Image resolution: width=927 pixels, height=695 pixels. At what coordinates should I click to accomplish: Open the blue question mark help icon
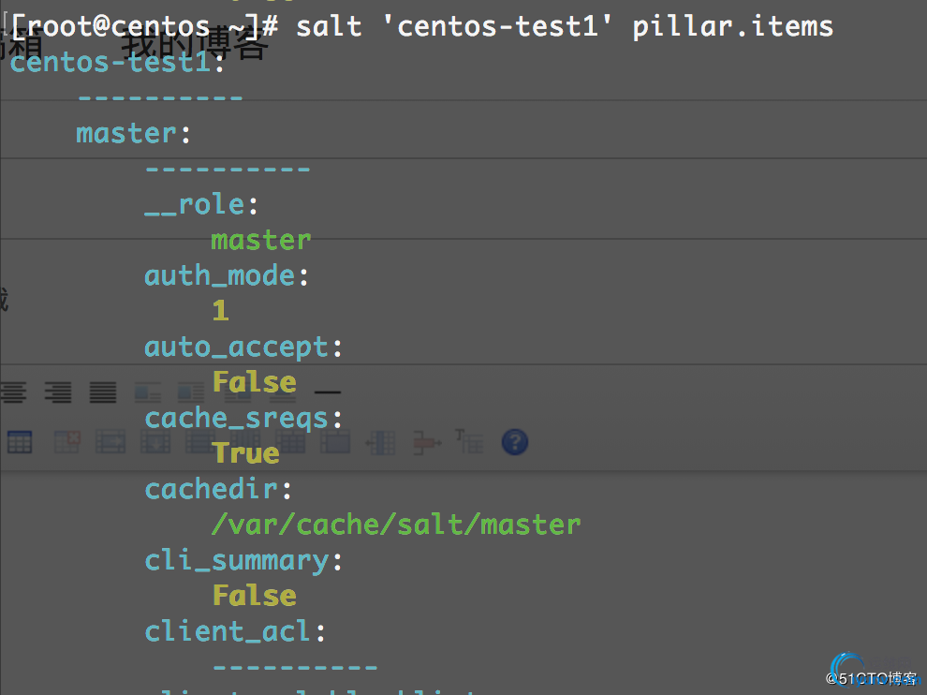(x=514, y=442)
